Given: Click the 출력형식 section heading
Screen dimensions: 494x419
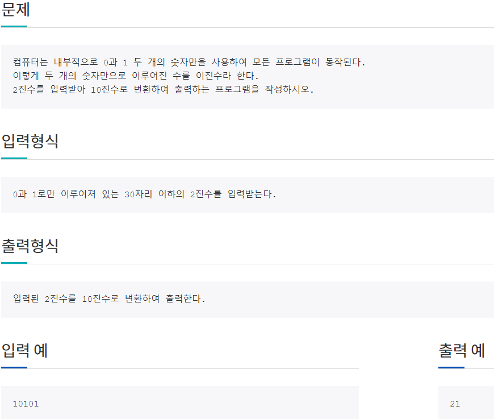Looking at the screenshot, I should [30, 246].
